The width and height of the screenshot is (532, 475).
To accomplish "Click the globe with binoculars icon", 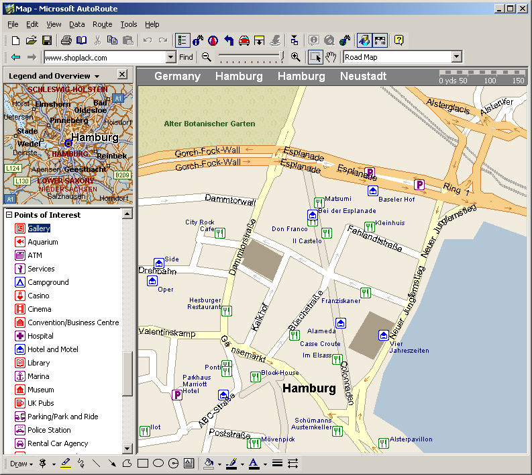I will tap(345, 41).
